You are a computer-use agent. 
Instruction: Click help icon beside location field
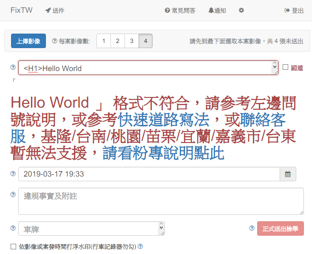point(13,67)
